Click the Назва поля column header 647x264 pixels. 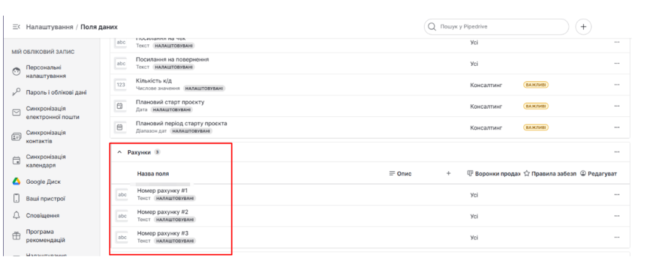coord(153,174)
